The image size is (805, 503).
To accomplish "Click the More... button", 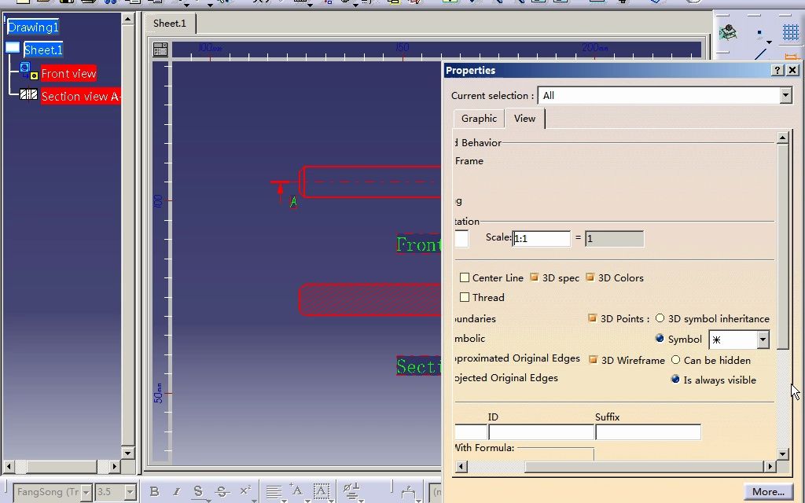I will coord(766,491).
